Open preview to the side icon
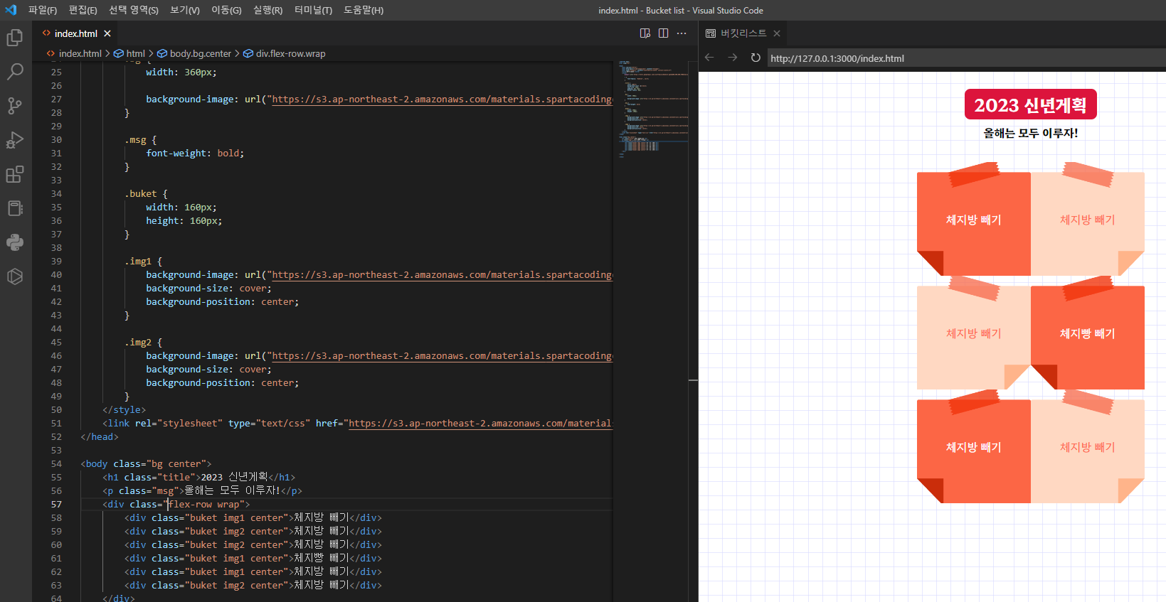 pyautogui.click(x=645, y=33)
